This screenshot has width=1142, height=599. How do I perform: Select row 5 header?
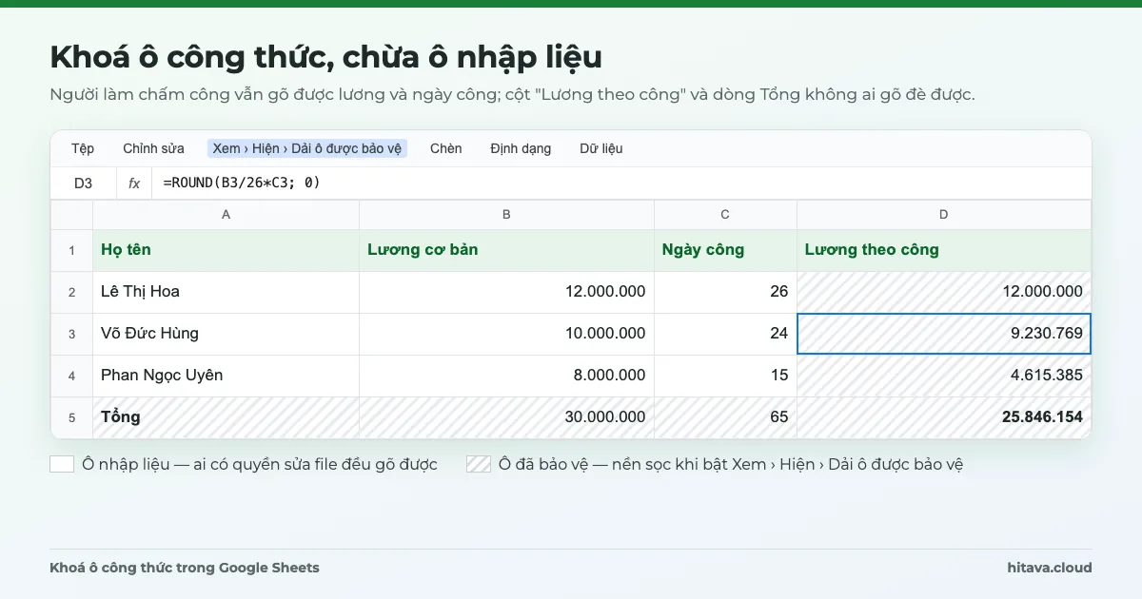pyautogui.click(x=71, y=417)
